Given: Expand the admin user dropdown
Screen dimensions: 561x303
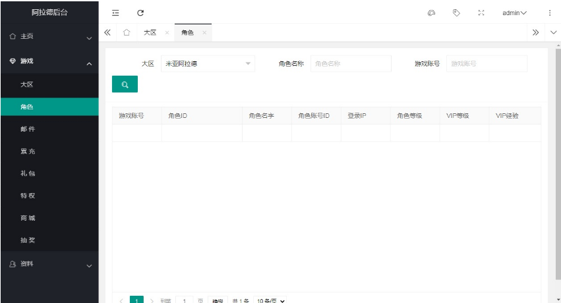Looking at the screenshot, I should [514, 13].
